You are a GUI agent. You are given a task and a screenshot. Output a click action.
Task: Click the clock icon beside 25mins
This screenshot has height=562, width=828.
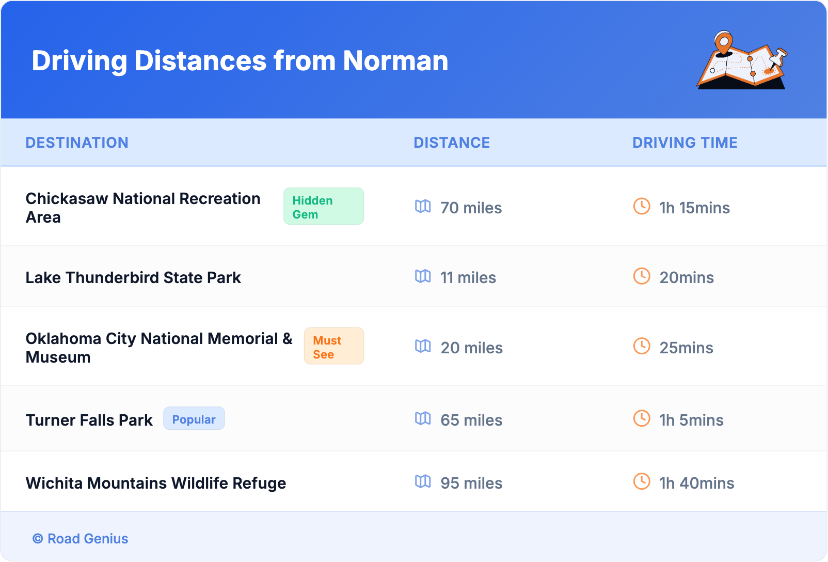(642, 346)
